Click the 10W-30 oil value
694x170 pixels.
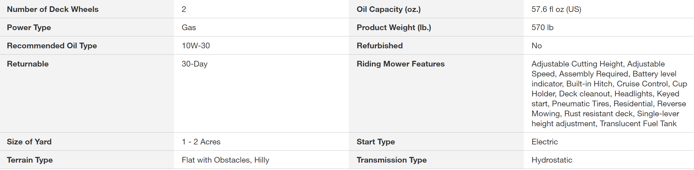point(196,45)
